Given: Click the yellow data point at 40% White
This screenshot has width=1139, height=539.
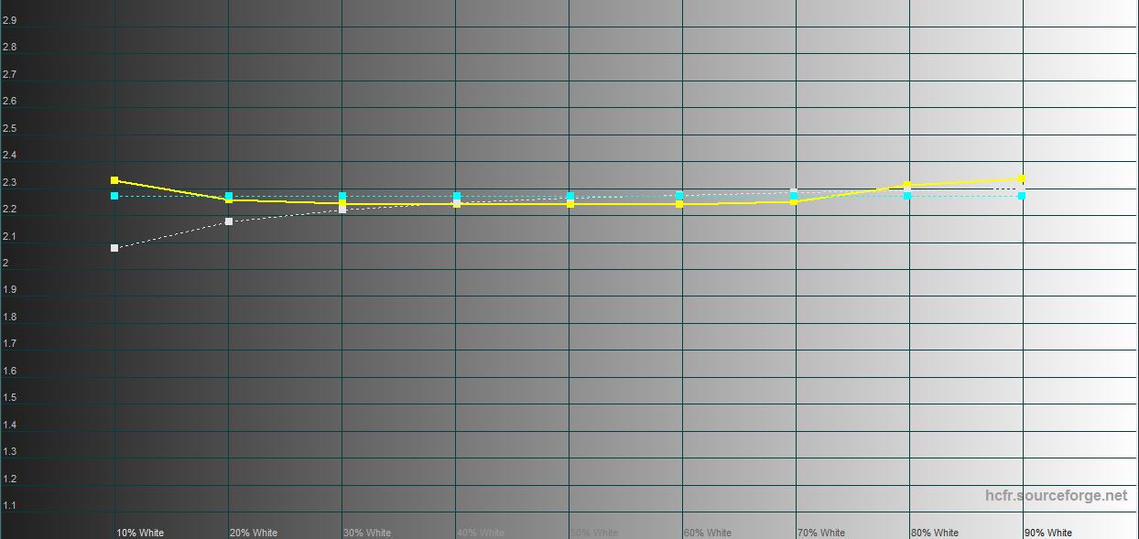Looking at the screenshot, I should [x=457, y=204].
